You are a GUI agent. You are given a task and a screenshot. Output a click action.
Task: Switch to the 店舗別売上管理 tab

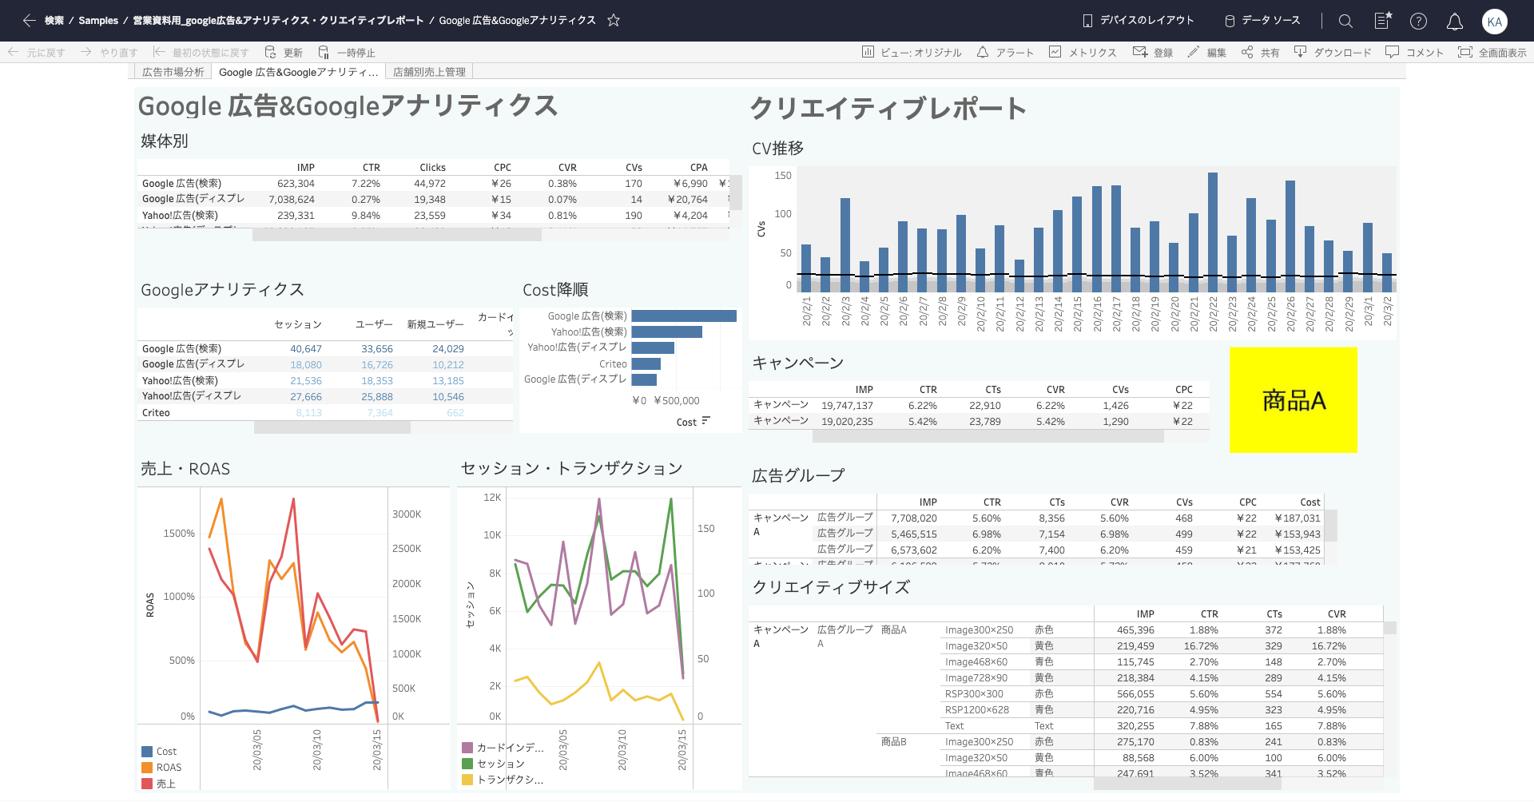click(429, 72)
